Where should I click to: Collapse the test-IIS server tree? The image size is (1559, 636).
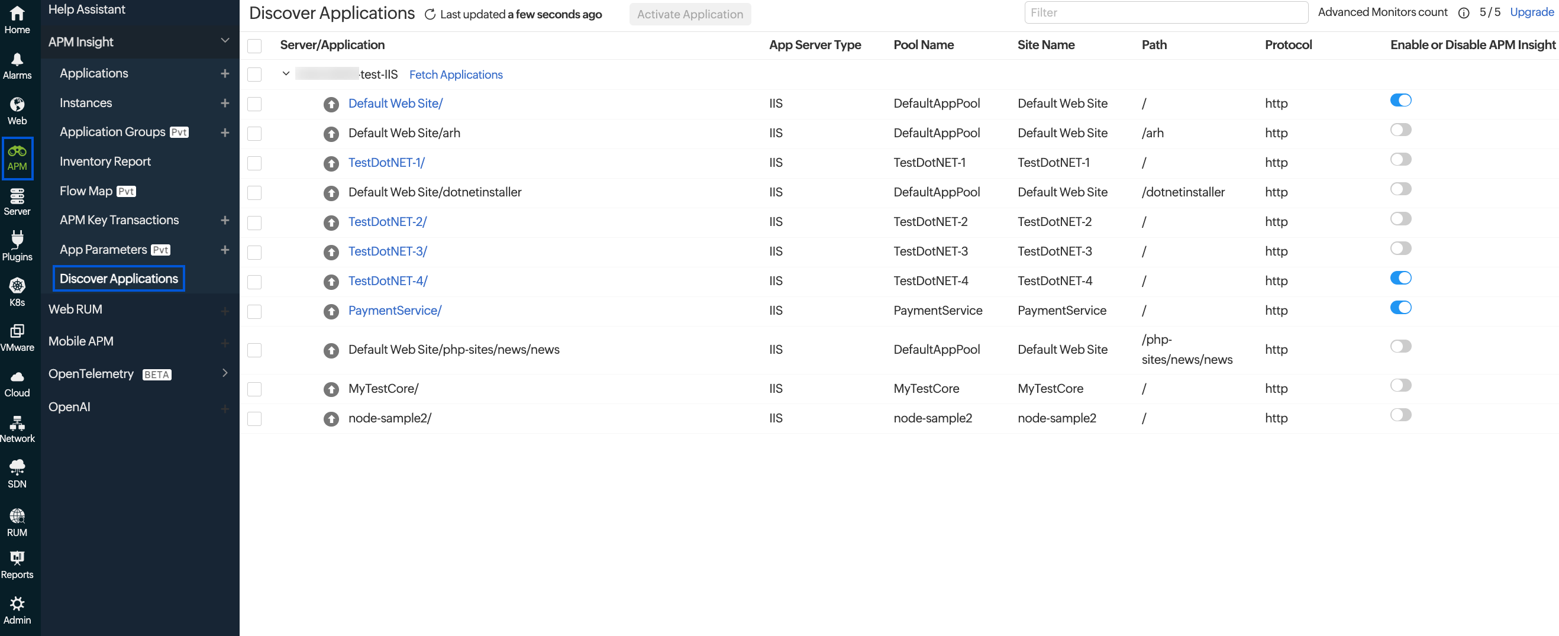[285, 74]
